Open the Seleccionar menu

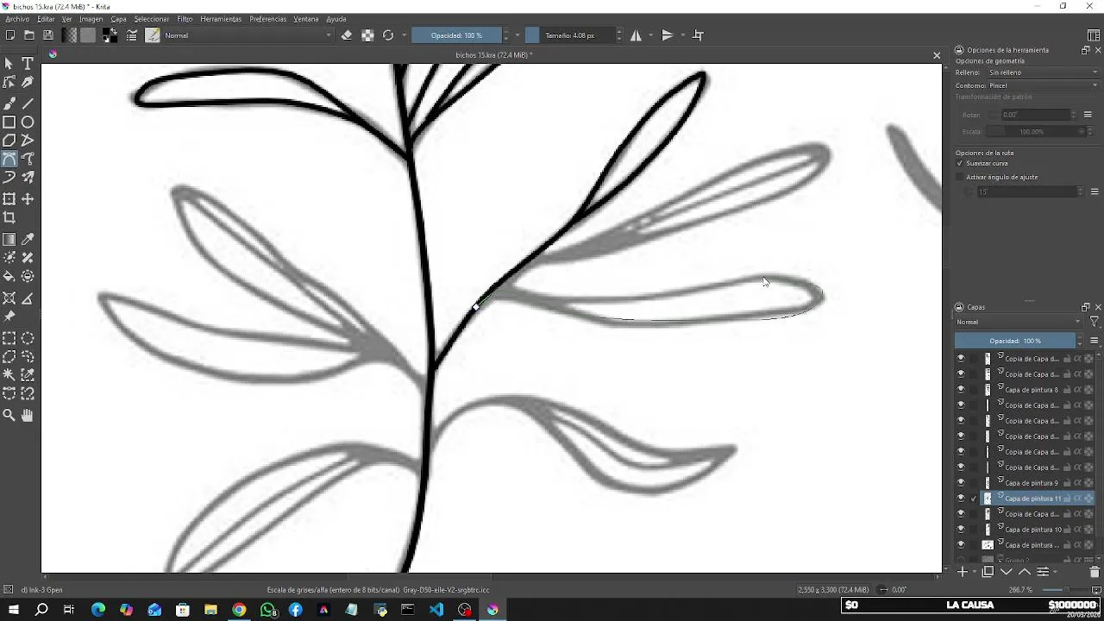click(152, 19)
